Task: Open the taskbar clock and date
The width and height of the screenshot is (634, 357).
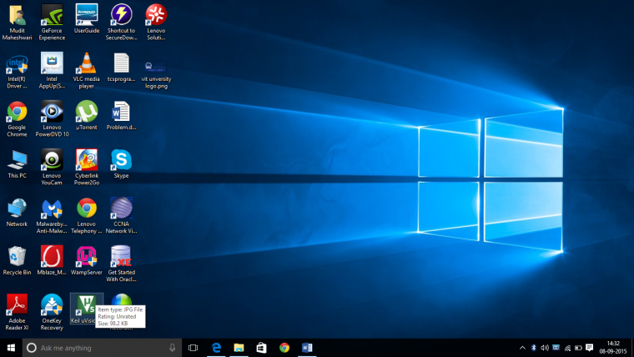Action: 613,348
